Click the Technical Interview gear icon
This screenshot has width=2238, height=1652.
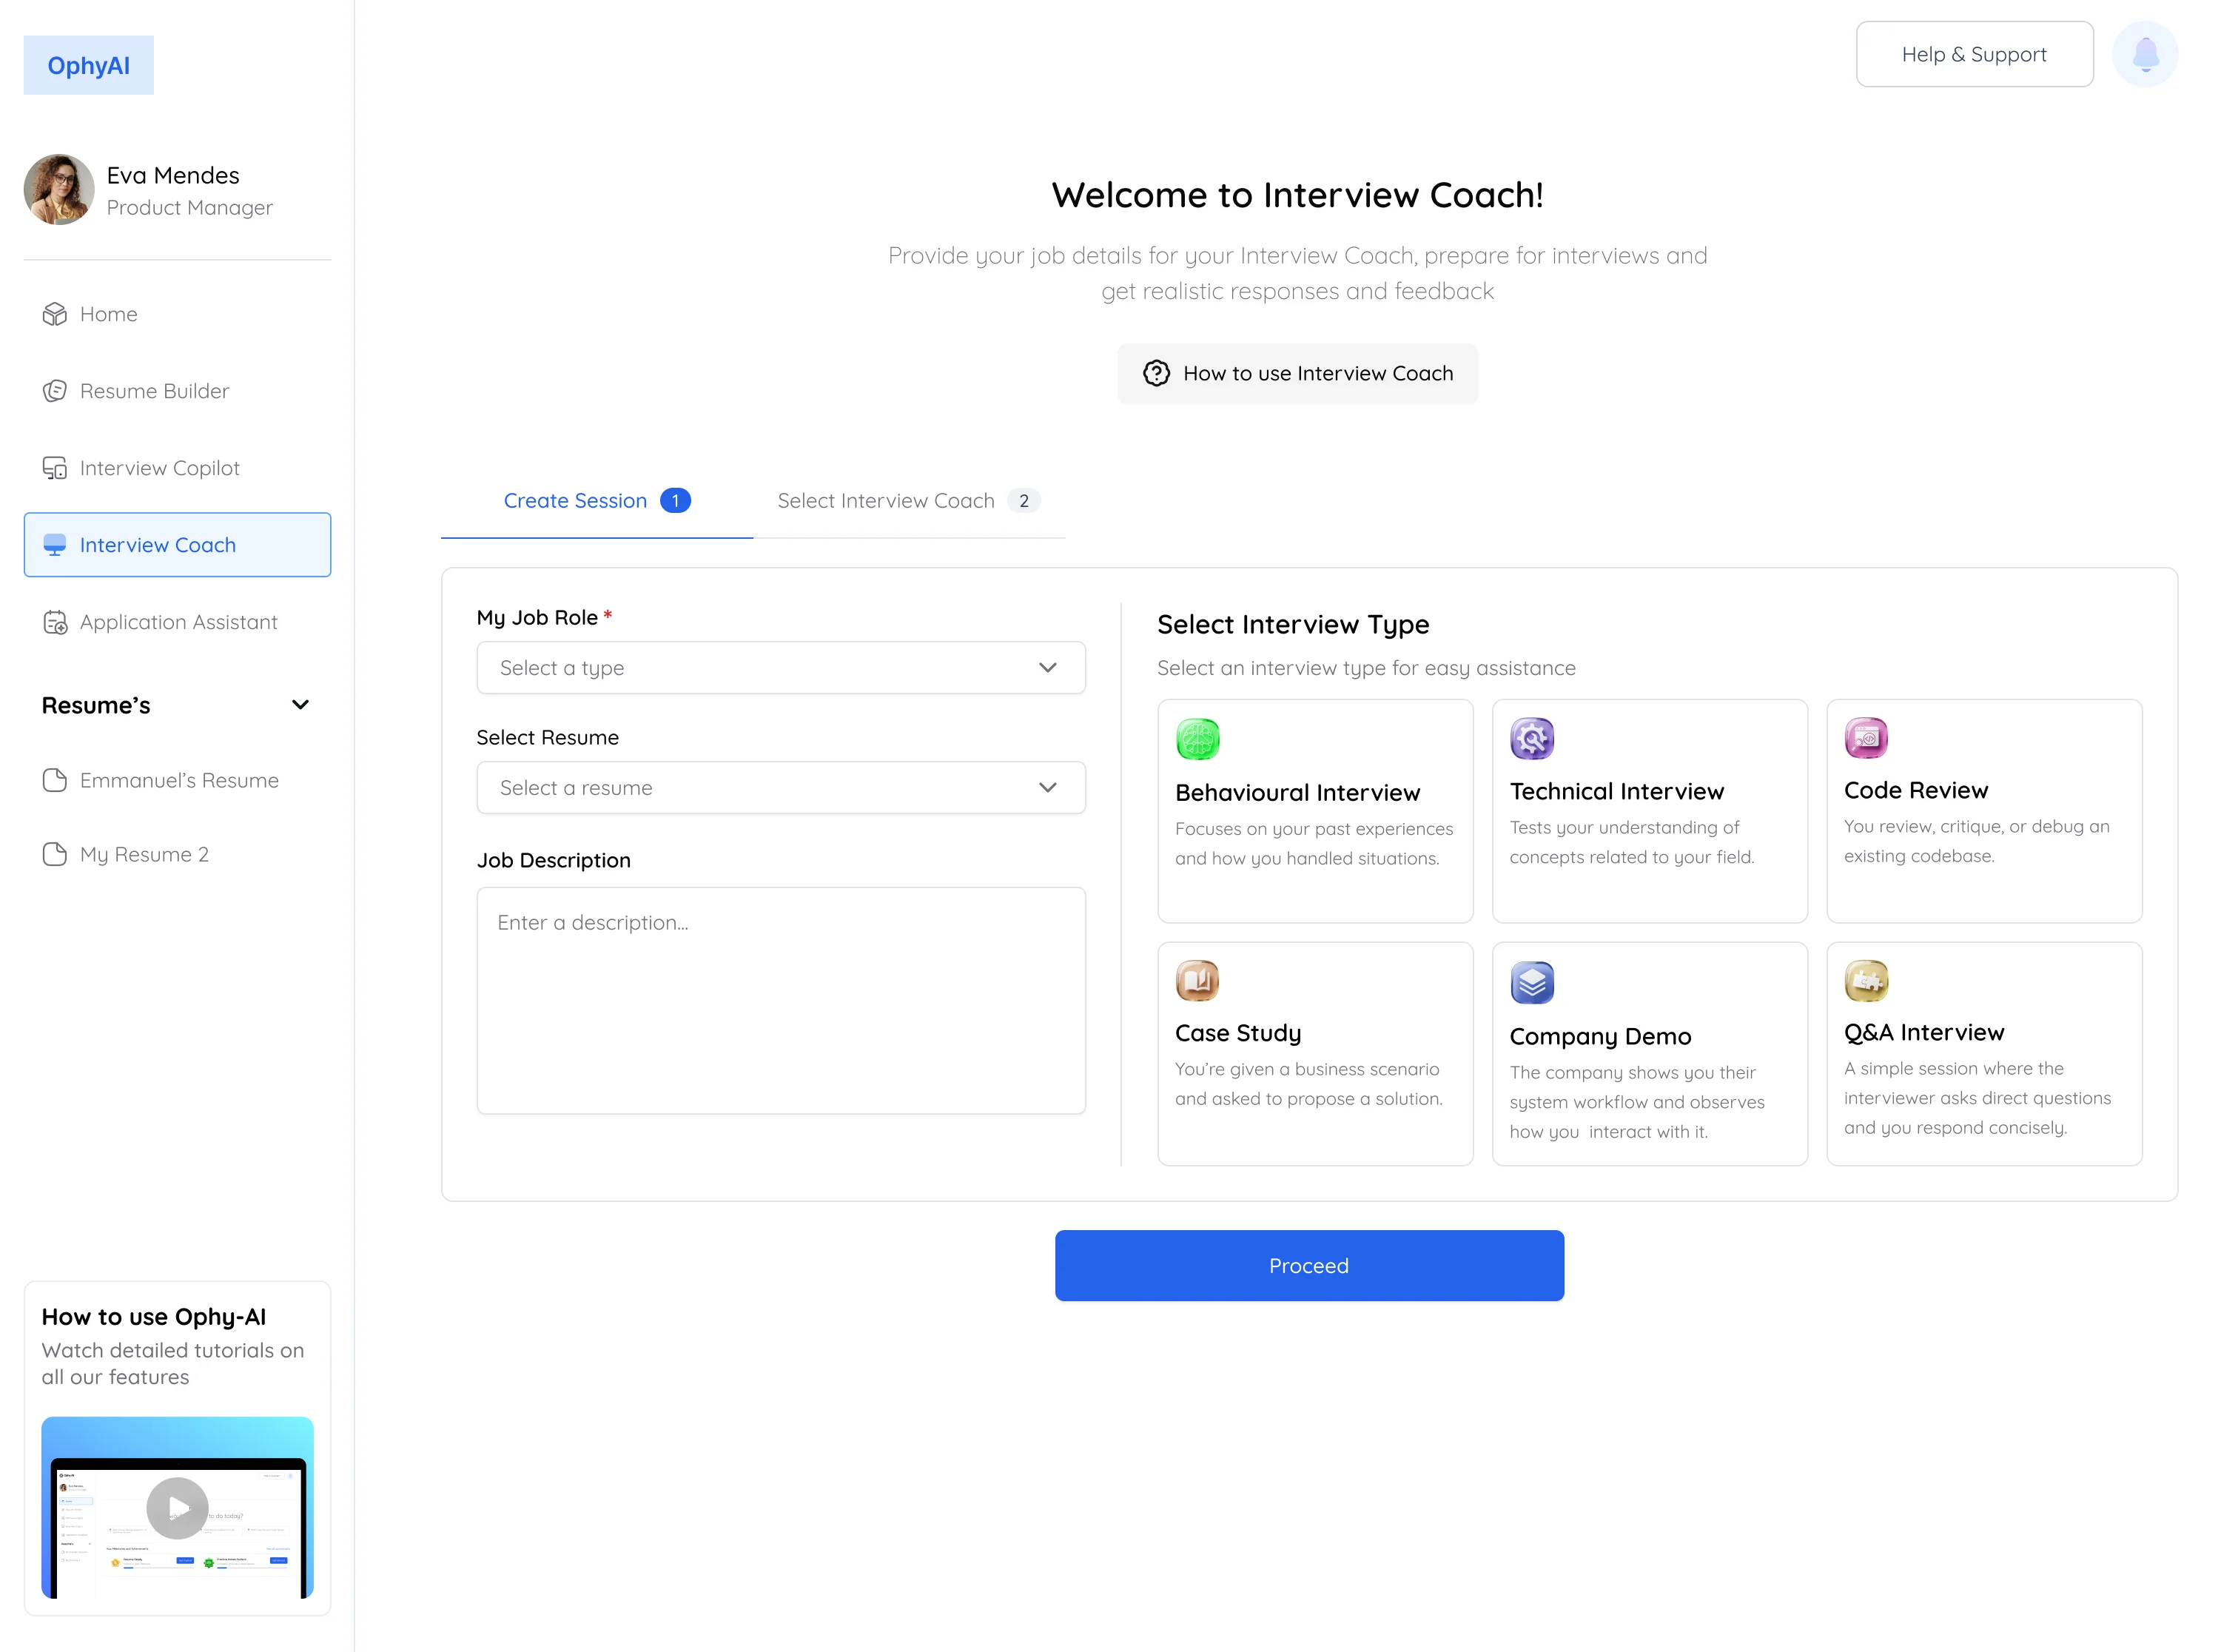(x=1532, y=739)
